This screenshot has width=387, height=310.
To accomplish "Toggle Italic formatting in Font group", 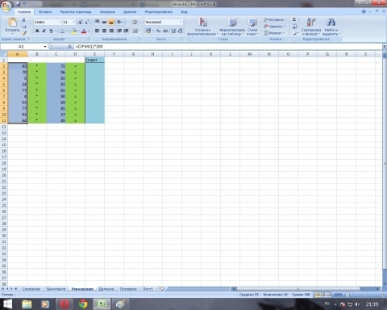I will [x=44, y=31].
